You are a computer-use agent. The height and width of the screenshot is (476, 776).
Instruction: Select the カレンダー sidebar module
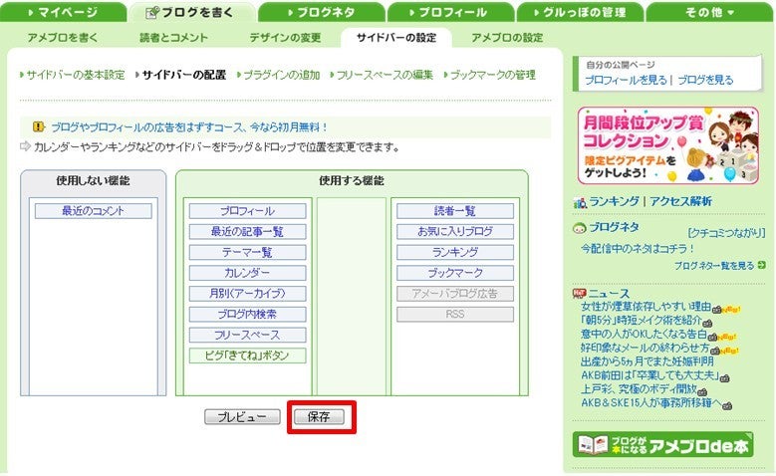(x=247, y=273)
